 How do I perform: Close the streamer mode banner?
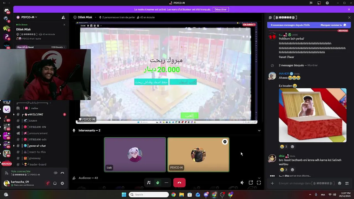pos(349,9)
